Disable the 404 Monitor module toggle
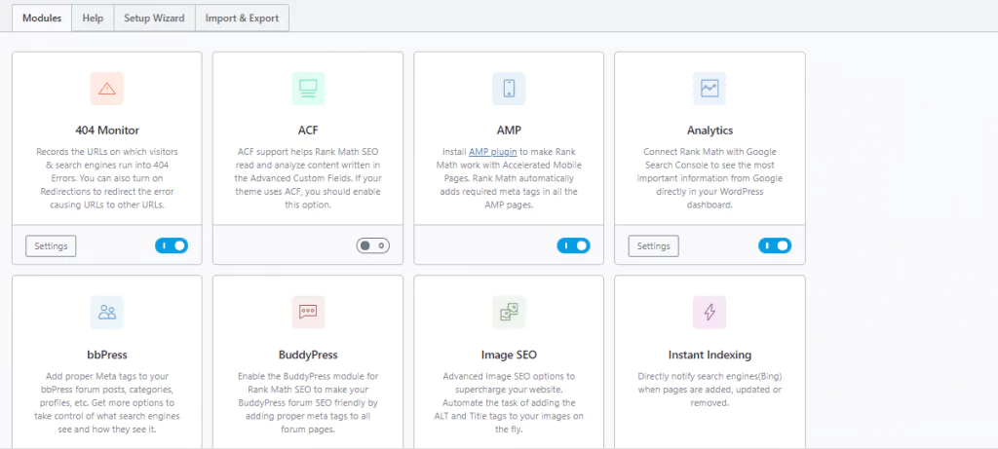This screenshot has height=449, width=998. pyautogui.click(x=172, y=245)
